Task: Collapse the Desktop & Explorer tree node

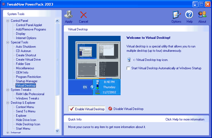Action: coord(8,103)
